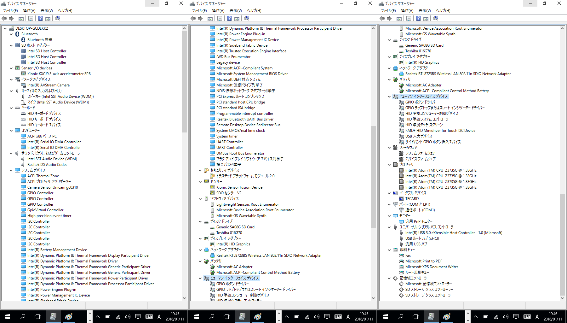
Task: Collapse Sensor I/O devices in left window
Action: point(11,68)
